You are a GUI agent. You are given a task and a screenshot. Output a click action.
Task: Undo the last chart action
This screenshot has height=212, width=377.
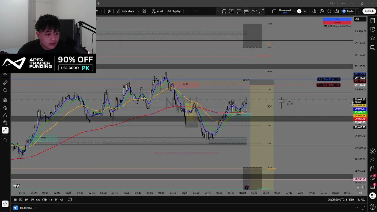pyautogui.click(x=188, y=11)
